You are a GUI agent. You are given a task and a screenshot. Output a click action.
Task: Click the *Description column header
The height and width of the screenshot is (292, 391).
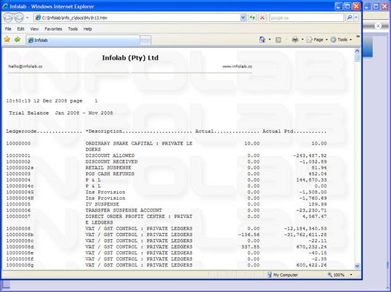click(104, 131)
